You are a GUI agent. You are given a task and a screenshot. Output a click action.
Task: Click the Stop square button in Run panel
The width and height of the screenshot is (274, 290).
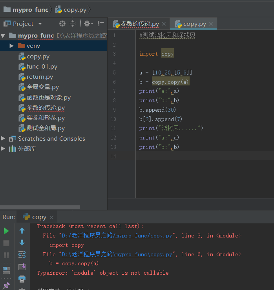[x=6, y=243]
